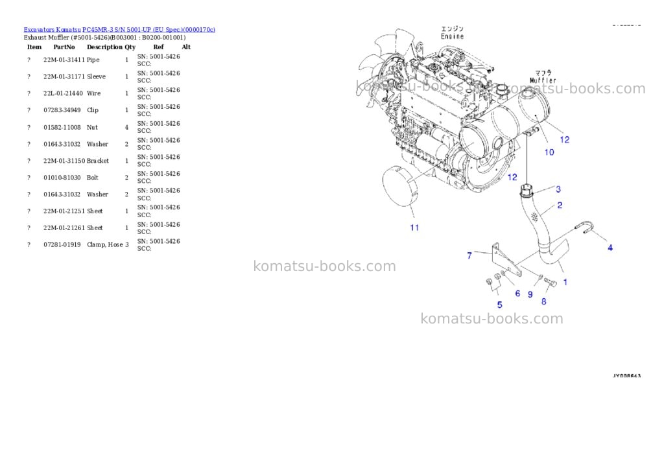Select part number 22M-01-31171
This screenshot has width=664, height=470.
pyautogui.click(x=64, y=76)
